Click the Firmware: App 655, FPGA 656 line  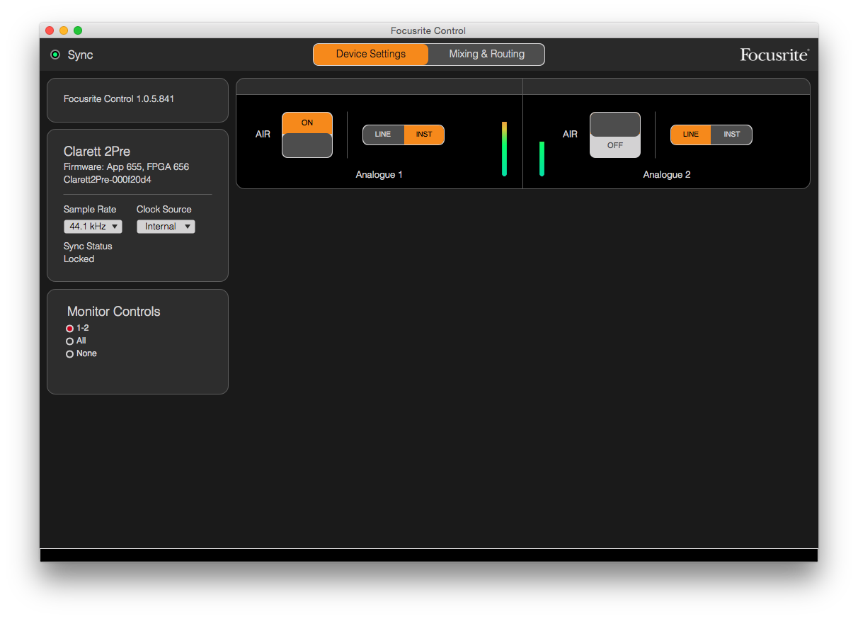[126, 167]
